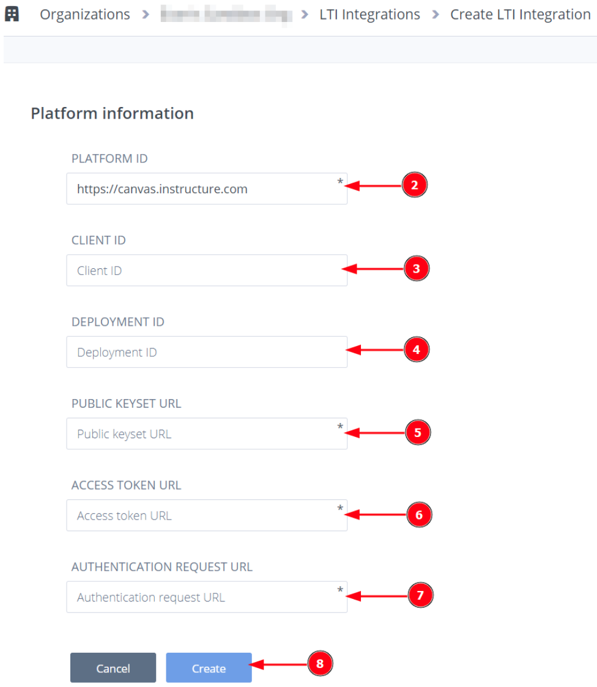Click into the Client ID field

point(207,270)
